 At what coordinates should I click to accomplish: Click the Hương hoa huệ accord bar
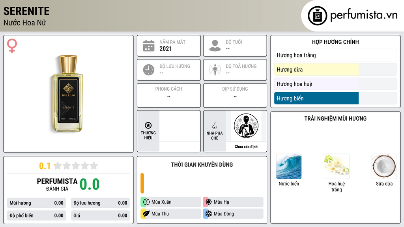tap(316, 84)
